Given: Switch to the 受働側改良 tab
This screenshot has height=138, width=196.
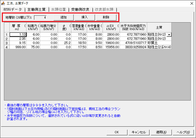Looking at the screenshot, I should pos(80,10).
